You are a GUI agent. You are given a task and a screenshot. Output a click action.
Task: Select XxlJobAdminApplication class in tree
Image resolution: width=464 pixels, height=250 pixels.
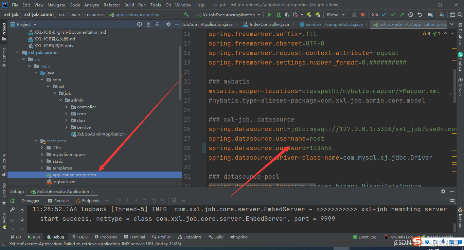tap(101, 134)
